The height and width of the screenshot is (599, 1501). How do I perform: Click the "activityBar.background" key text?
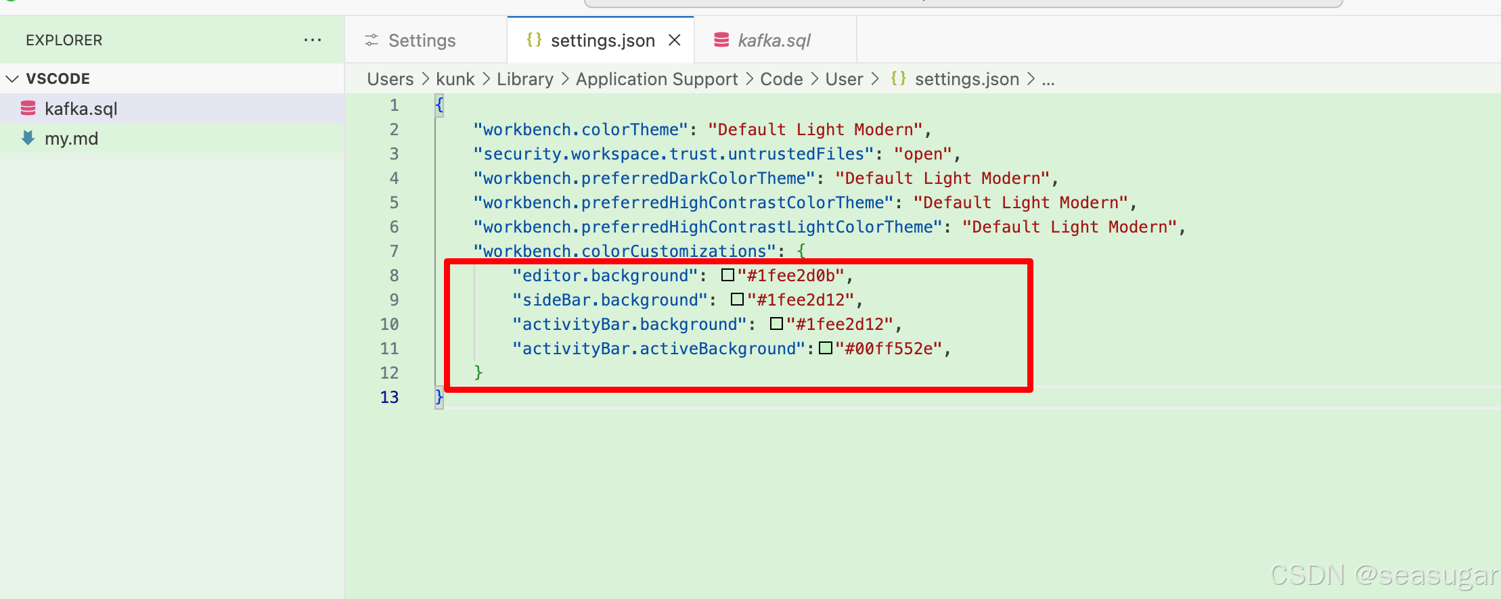click(629, 325)
